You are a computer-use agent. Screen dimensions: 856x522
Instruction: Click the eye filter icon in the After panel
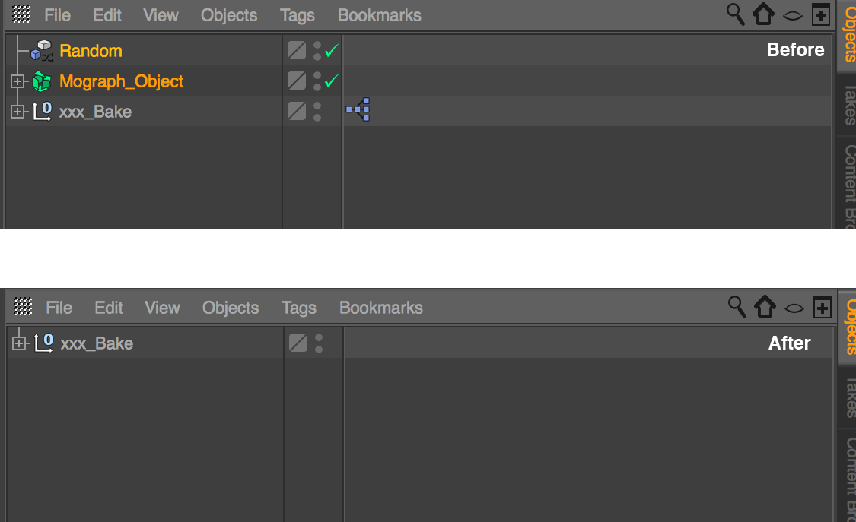click(794, 308)
